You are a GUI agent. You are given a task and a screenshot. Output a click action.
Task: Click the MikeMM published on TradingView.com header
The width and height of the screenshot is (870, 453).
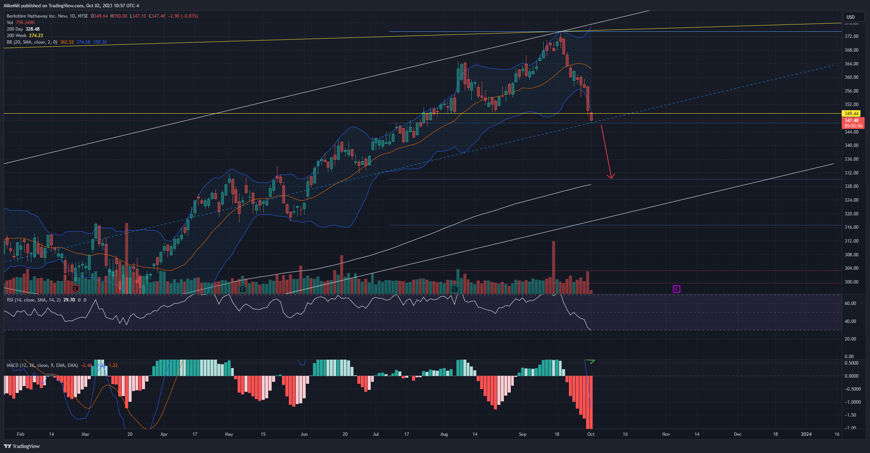click(71, 6)
